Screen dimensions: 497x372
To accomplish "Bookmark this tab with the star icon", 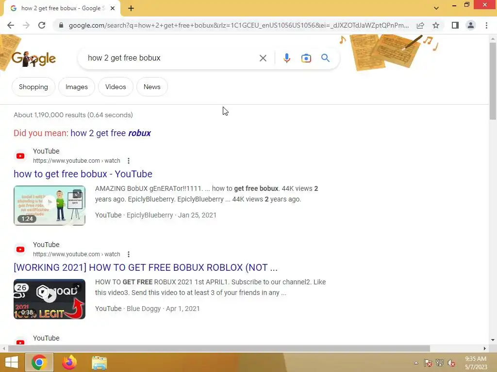I will pos(436,25).
